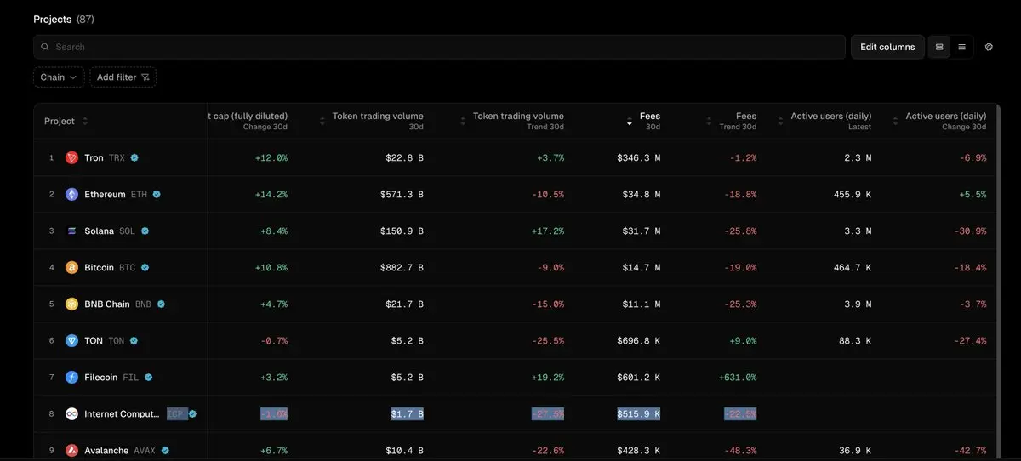Click the Add filter button
Viewport: 1021px width, 461px height.
coord(123,77)
